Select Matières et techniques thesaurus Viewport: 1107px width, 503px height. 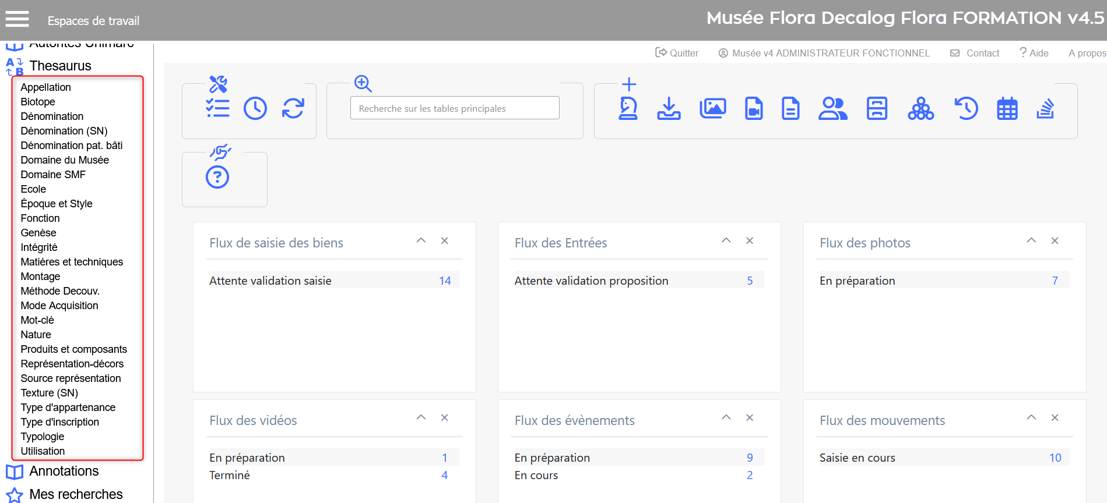pyautogui.click(x=72, y=262)
